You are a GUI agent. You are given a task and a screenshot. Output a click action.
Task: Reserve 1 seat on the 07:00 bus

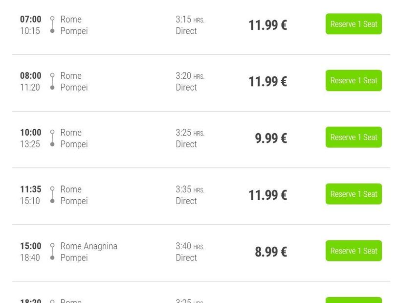pos(354,24)
